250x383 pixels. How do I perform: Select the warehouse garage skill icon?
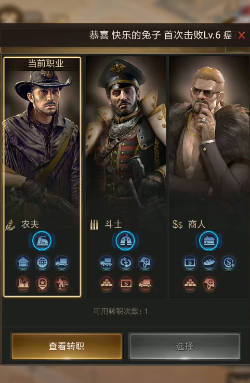pyautogui.click(x=23, y=263)
